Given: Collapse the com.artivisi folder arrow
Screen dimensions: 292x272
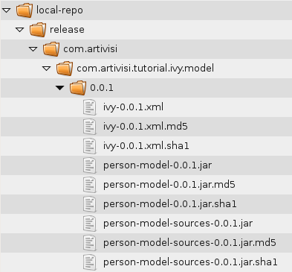Looking at the screenshot, I should tap(33, 49).
